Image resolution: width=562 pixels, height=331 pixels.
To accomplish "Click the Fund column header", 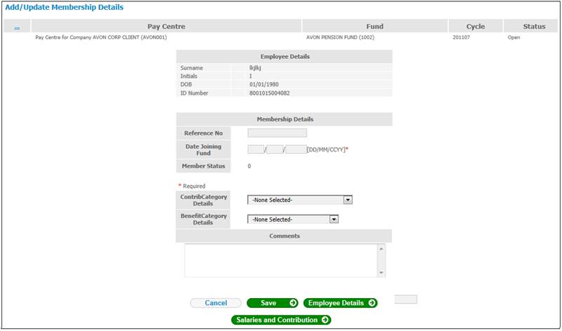I will coord(374,27).
